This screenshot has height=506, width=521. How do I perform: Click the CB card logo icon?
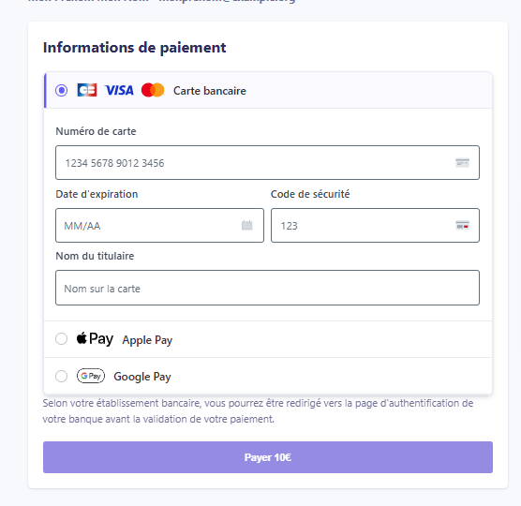click(87, 90)
